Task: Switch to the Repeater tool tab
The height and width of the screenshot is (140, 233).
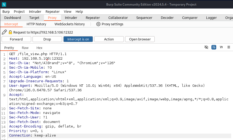Action: point(93,18)
